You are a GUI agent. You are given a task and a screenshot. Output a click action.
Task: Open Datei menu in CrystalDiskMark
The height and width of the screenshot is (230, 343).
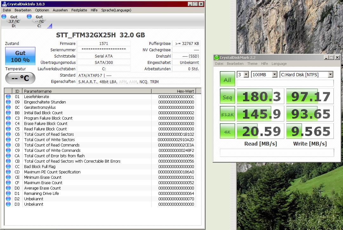point(219,64)
